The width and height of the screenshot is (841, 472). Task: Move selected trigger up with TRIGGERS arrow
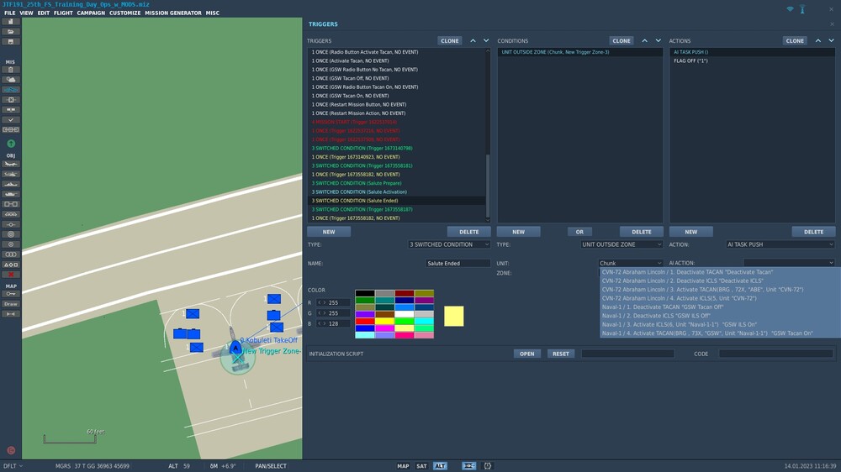pos(473,40)
